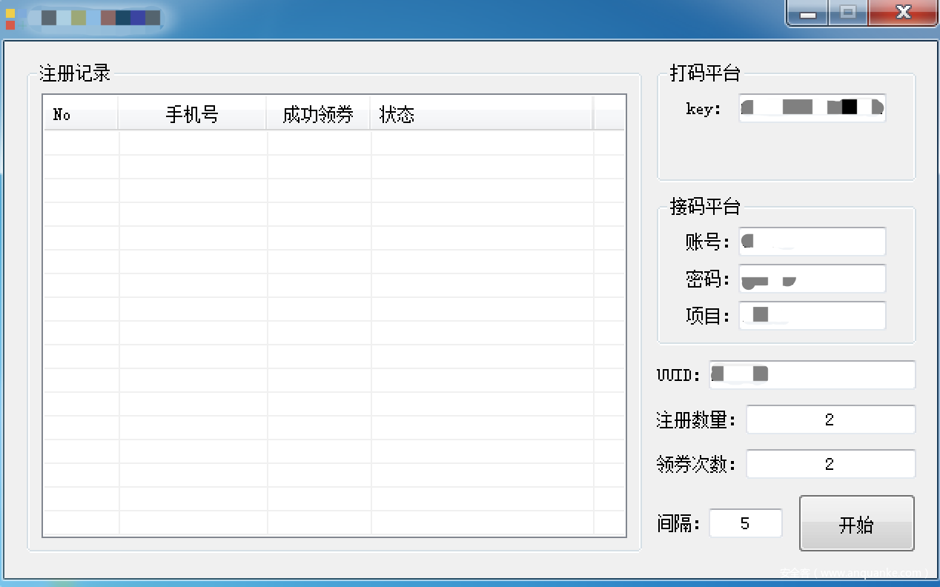The image size is (940, 587).
Task: Click the 状态 column header
Action: (480, 115)
